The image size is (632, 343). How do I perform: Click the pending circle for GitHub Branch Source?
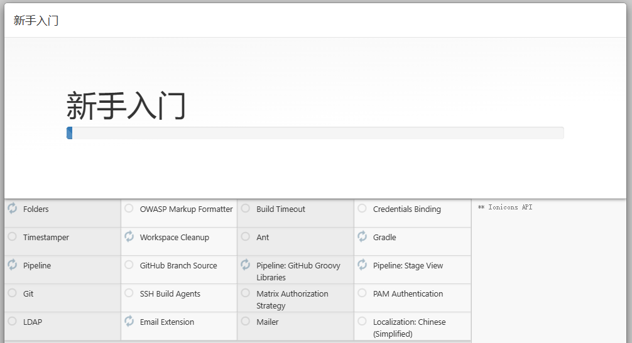[x=129, y=265]
